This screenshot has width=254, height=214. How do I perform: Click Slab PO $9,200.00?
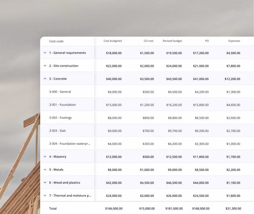(202, 131)
